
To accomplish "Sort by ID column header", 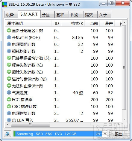I will click(x=57, y=23).
